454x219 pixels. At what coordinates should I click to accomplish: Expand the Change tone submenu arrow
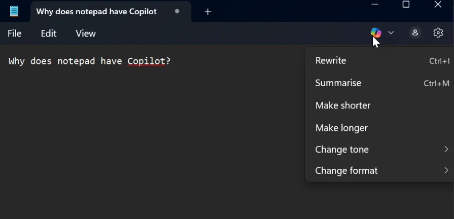click(x=446, y=150)
